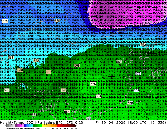Click the '-54' tick label on the legend
The width and height of the screenshot is (167, 129).
click(8, 128)
